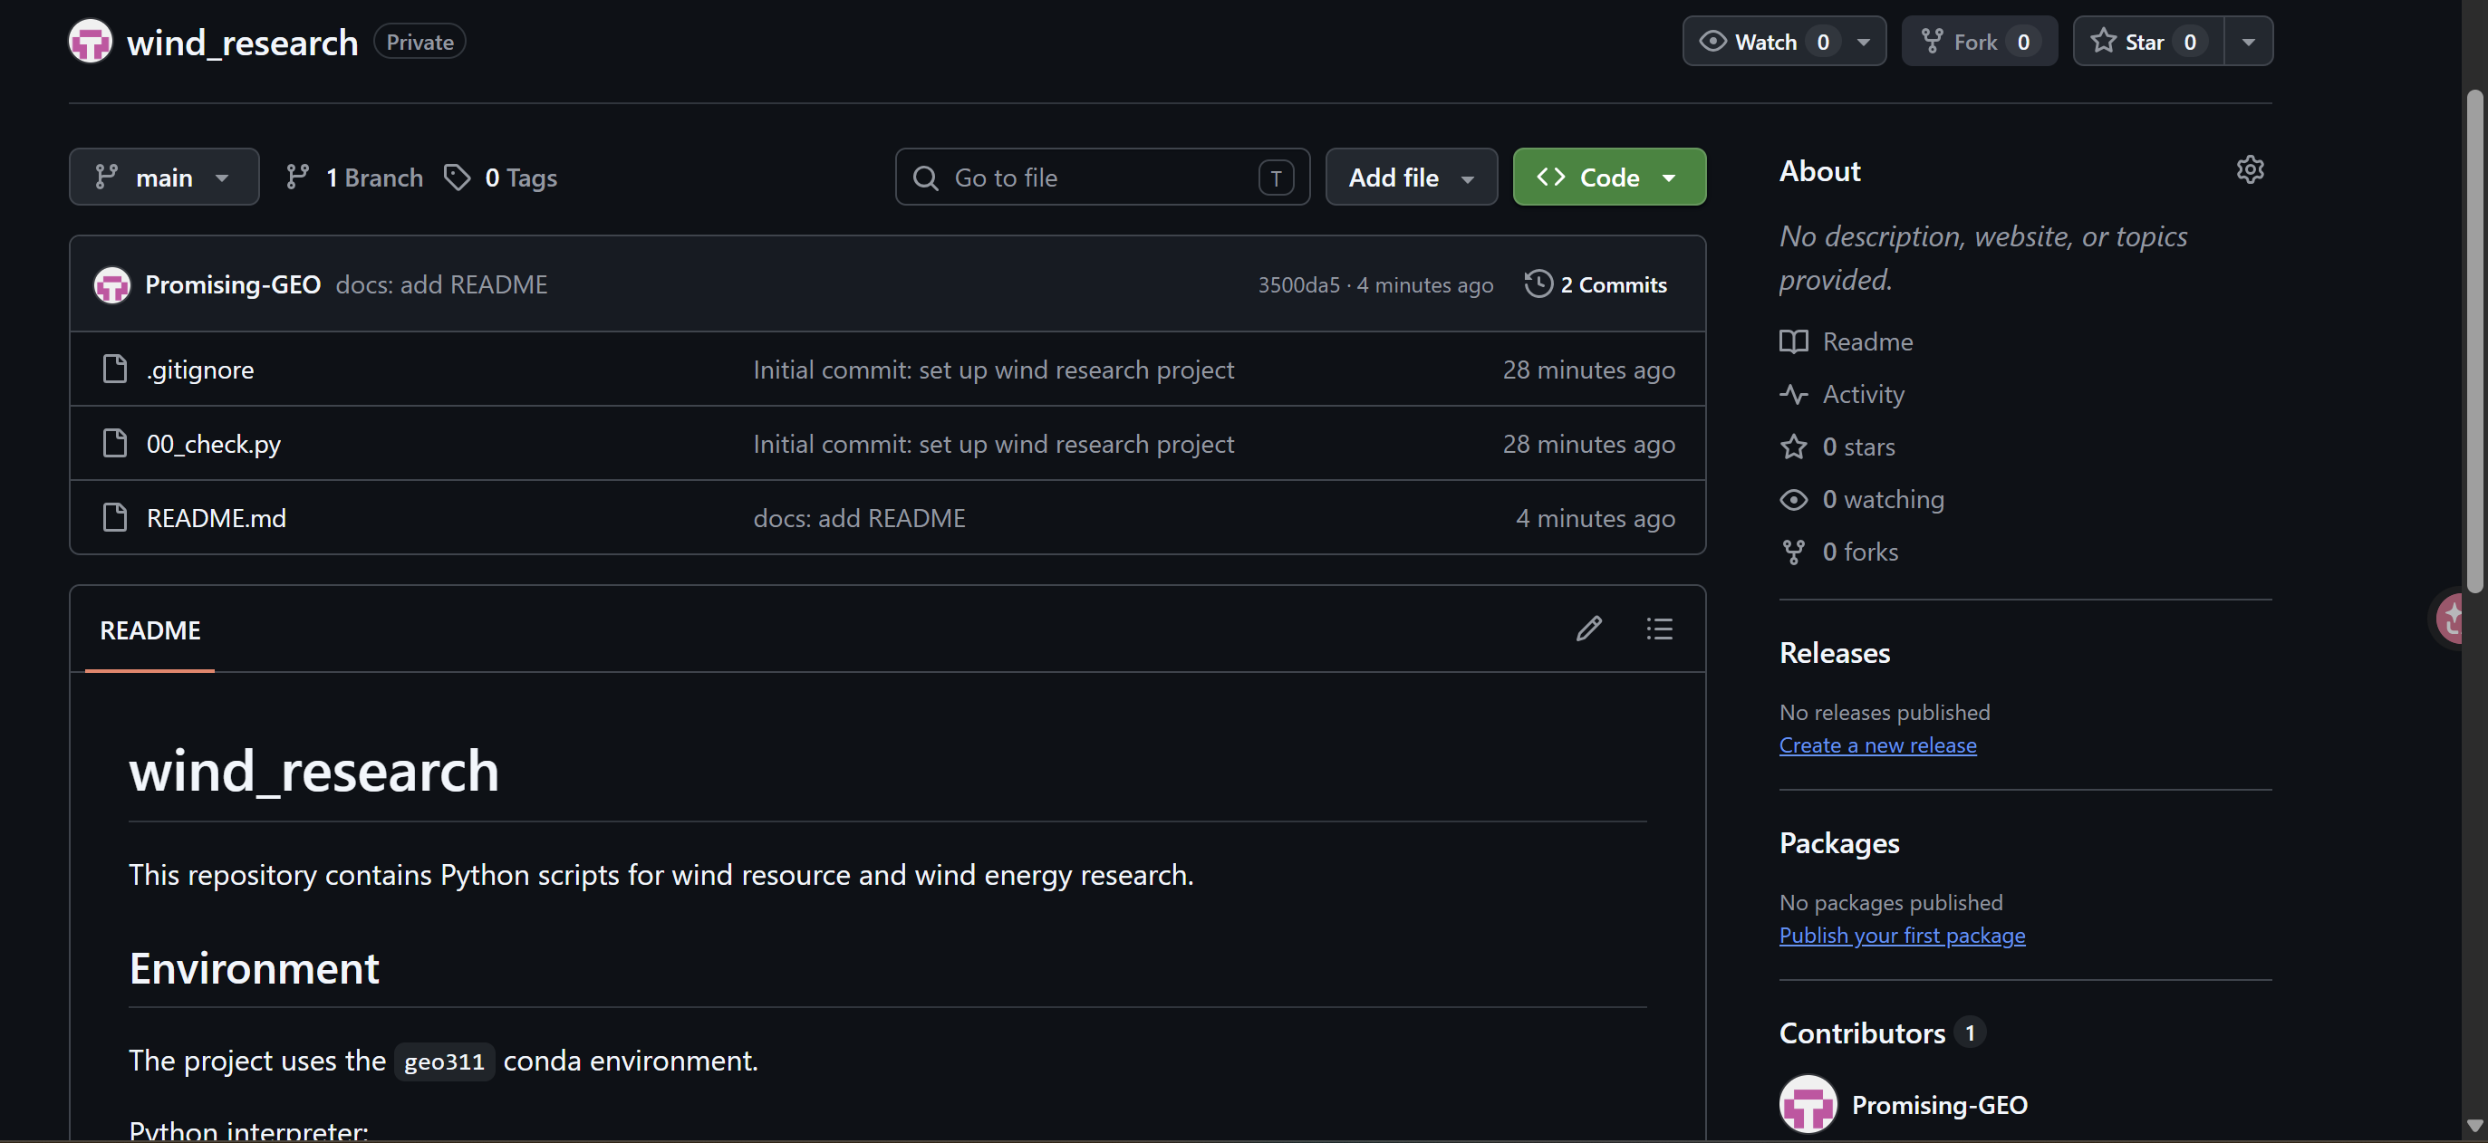Open the .gitignore file

[x=200, y=369]
